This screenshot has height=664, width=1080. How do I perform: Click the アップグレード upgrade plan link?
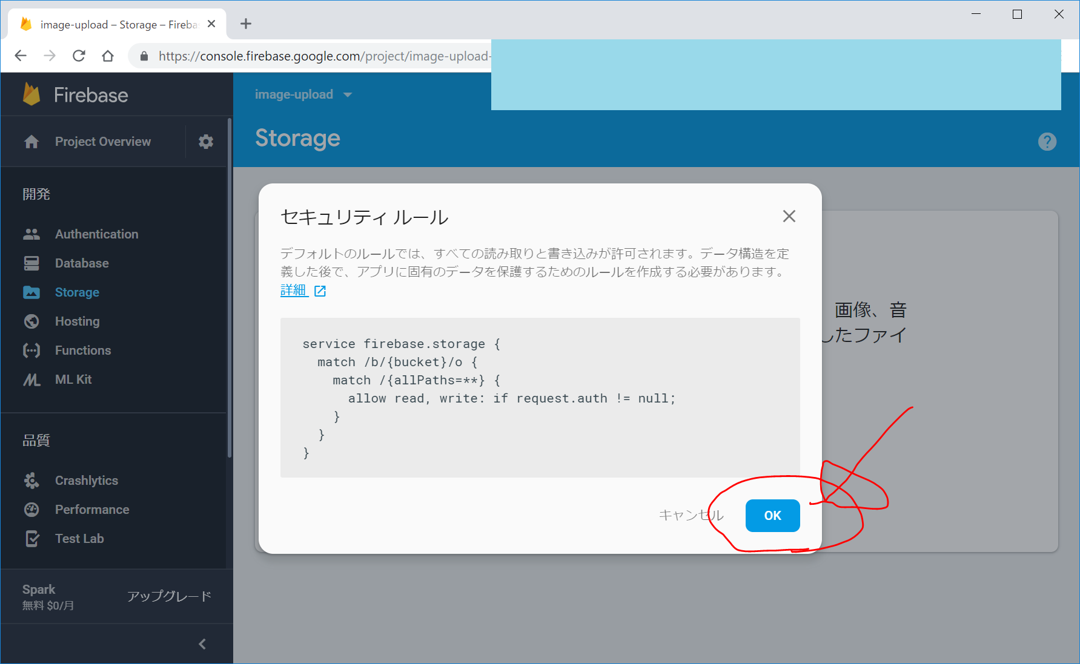[x=169, y=596]
